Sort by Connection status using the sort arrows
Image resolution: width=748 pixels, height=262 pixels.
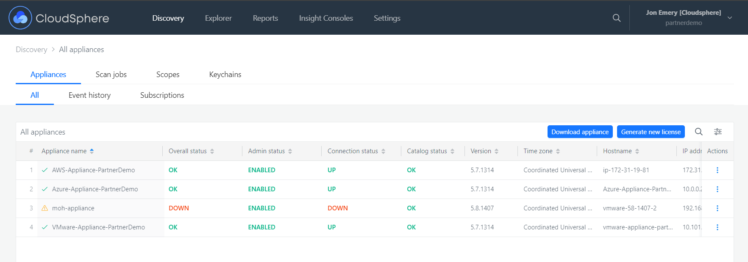(383, 151)
